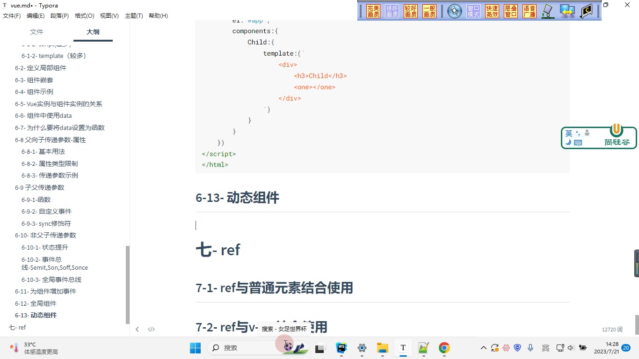Image resolution: width=639 pixels, height=359 pixels.
Task: Select the 一般画质 quality button
Action: (429, 11)
